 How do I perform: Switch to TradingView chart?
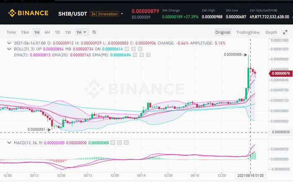pos(248,32)
